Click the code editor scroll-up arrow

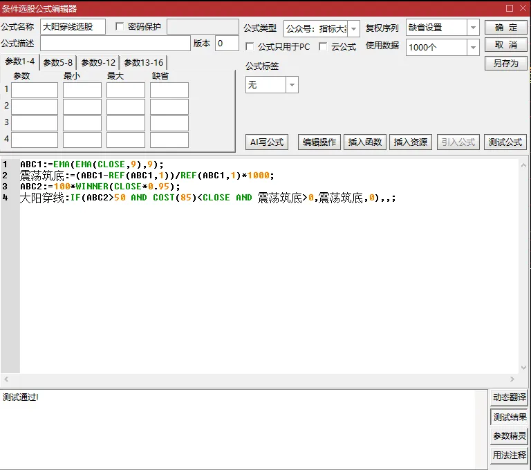click(523, 165)
